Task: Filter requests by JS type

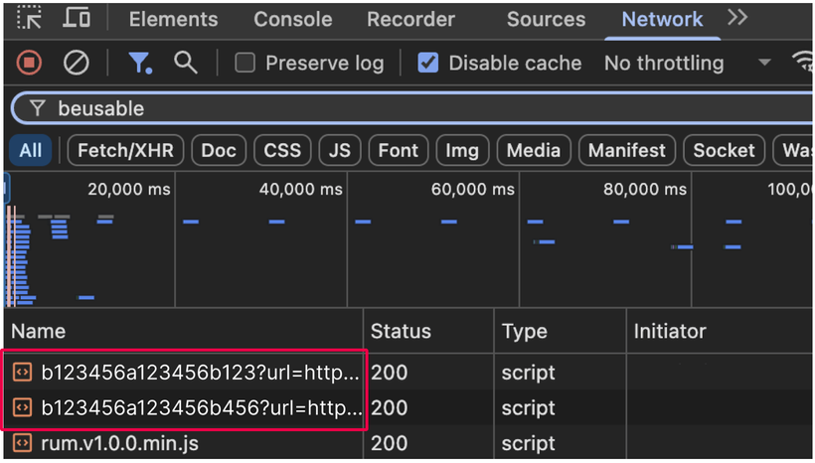Action: tap(340, 150)
